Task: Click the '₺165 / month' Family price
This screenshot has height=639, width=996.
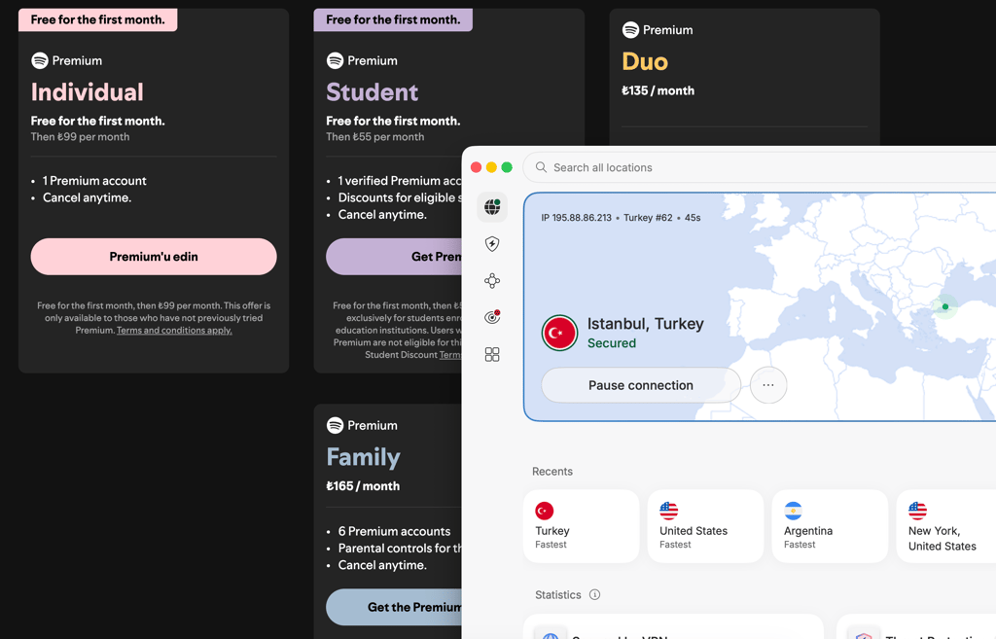Action: 363,486
